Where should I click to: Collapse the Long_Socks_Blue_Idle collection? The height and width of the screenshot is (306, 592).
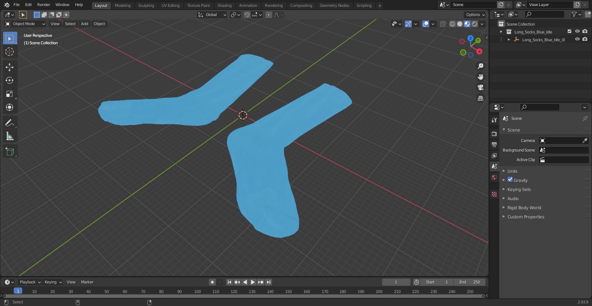[x=501, y=32]
